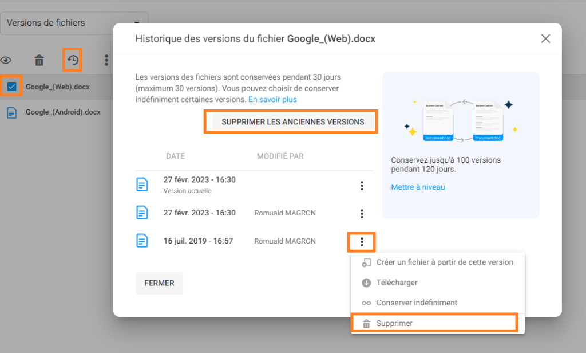Select the Google_(Android).docx file icon
Image resolution: width=586 pixels, height=353 pixels.
click(11, 112)
